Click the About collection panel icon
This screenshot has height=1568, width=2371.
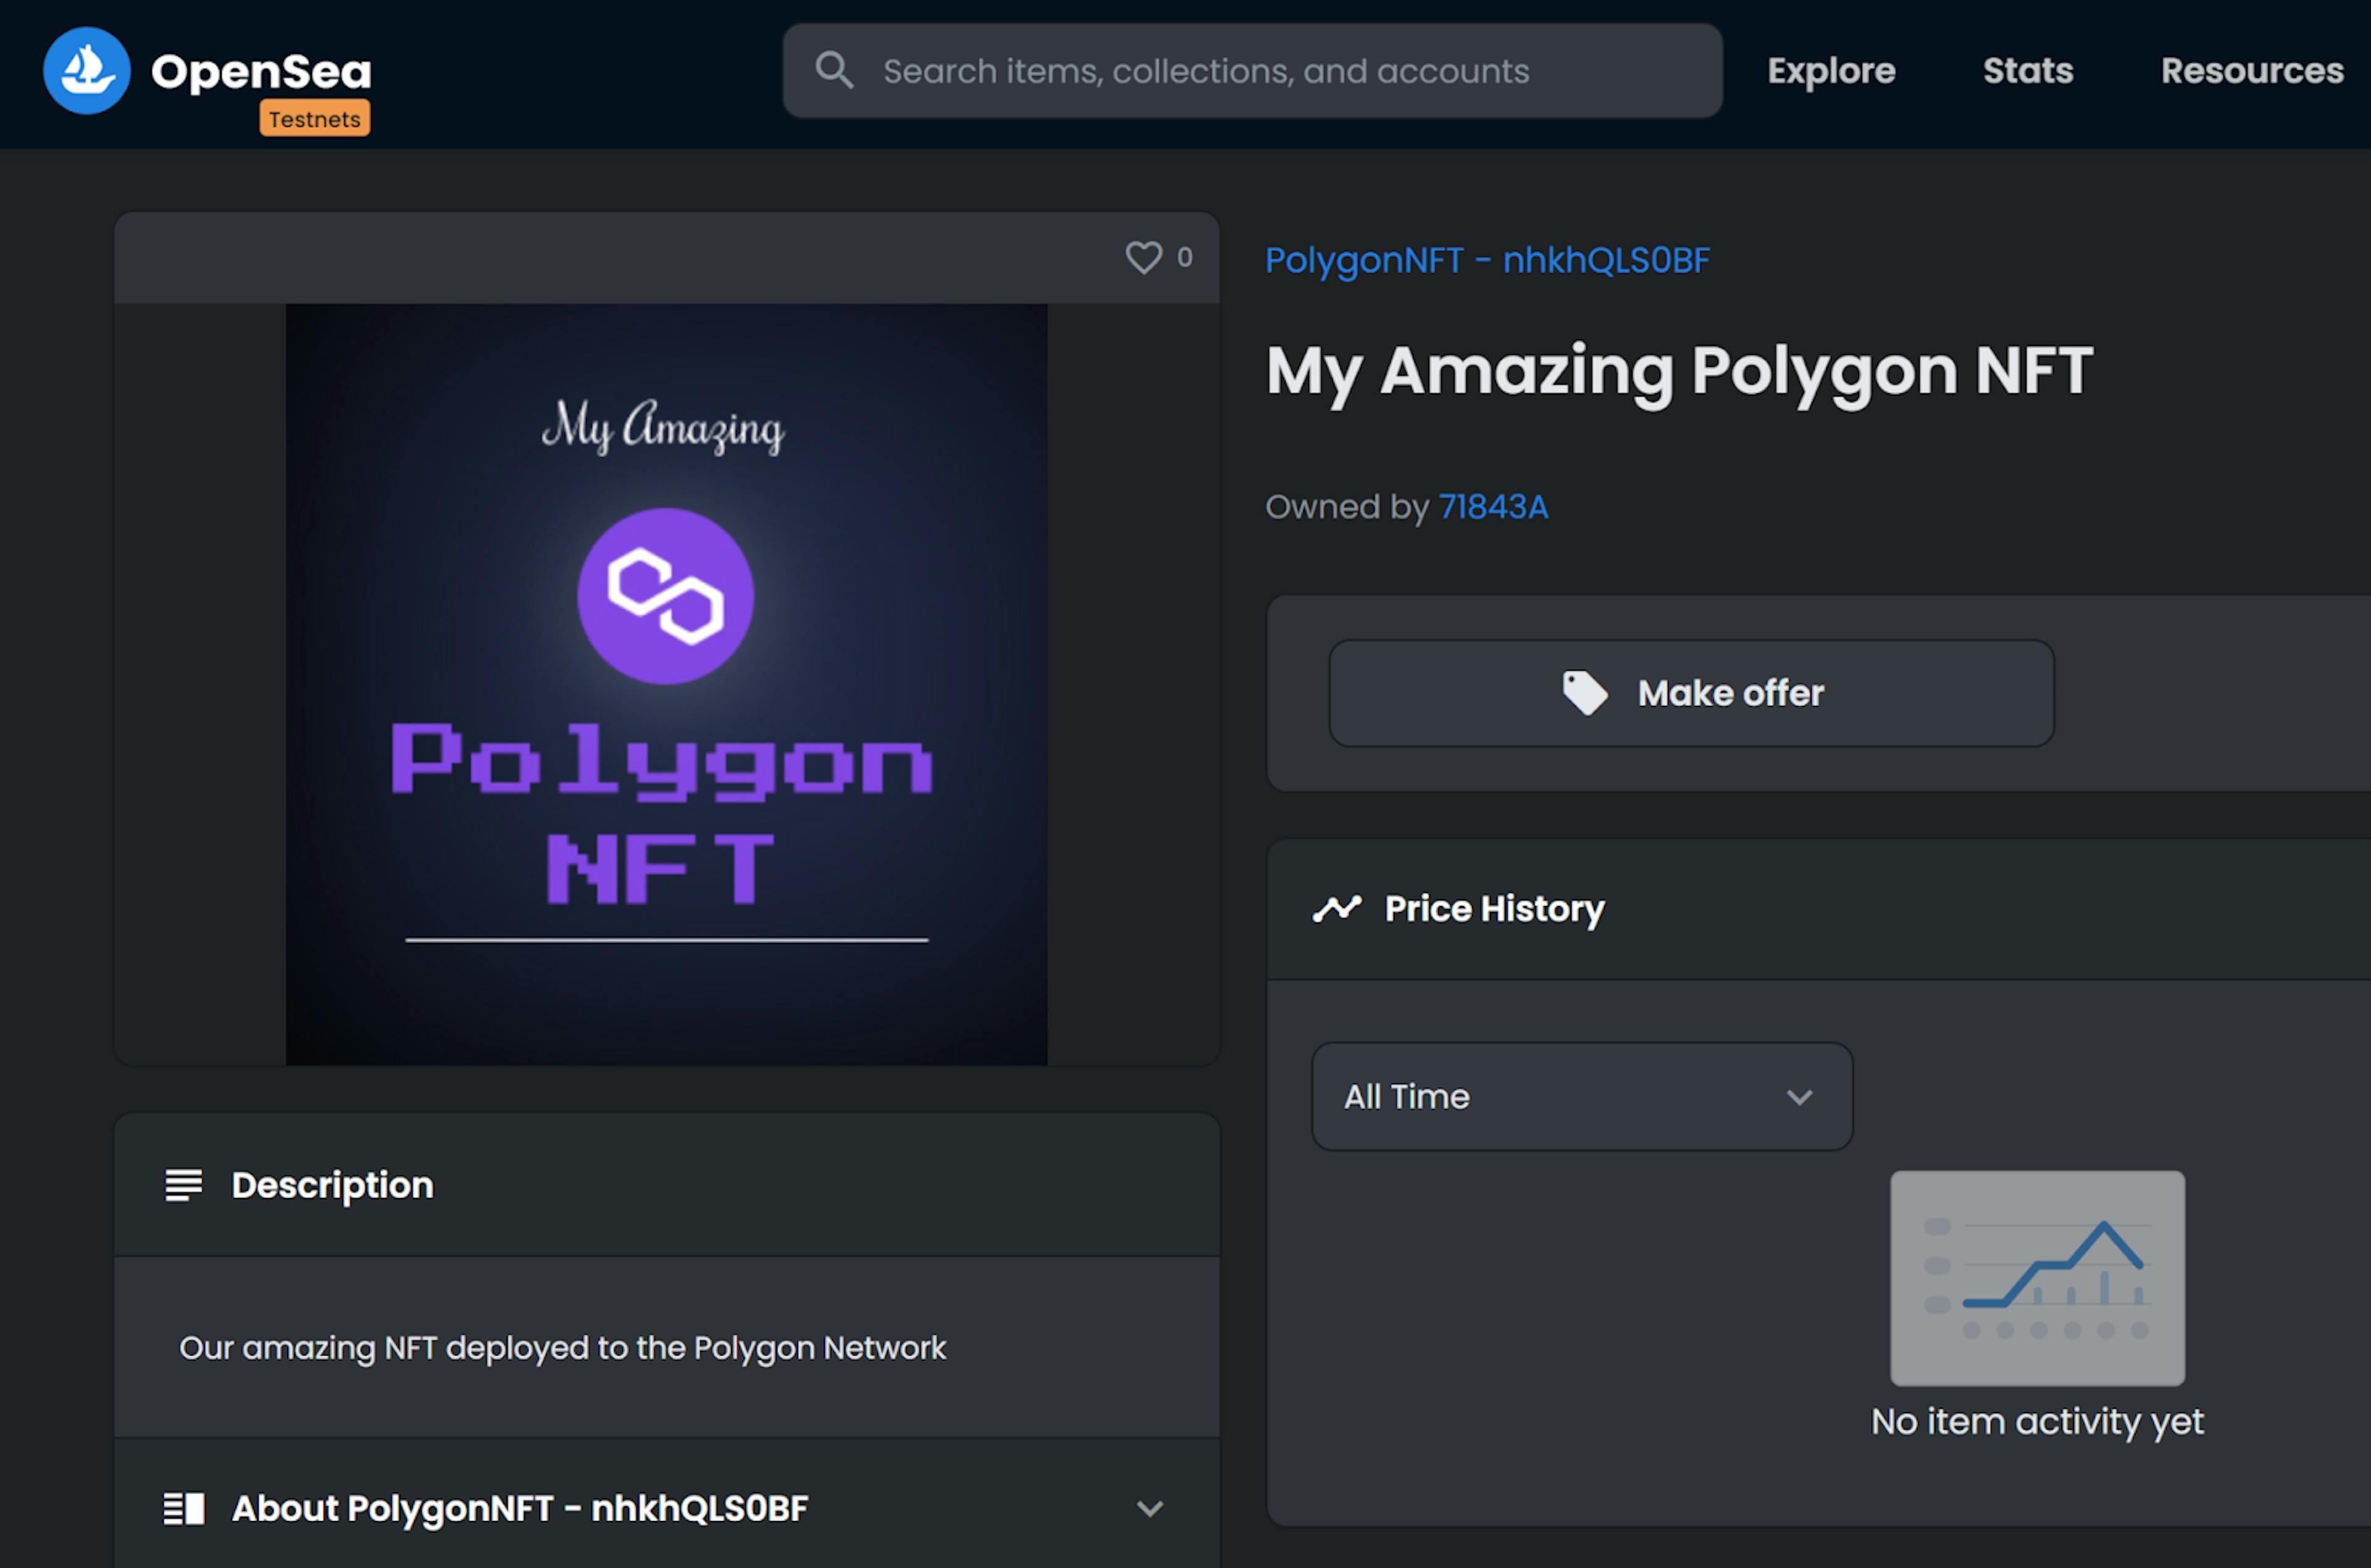click(184, 1508)
